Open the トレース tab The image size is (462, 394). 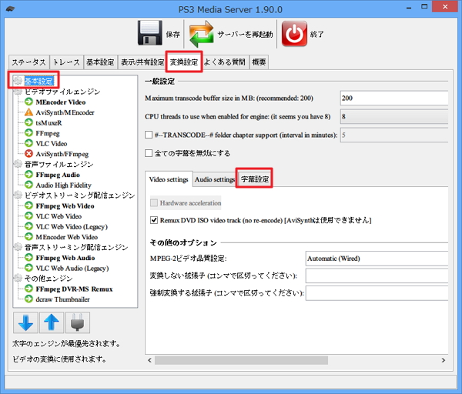click(x=66, y=62)
